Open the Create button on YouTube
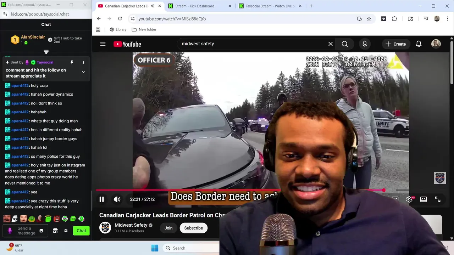This screenshot has height=255, width=454. 395,44
